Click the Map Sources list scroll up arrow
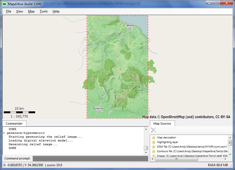 [230, 137]
